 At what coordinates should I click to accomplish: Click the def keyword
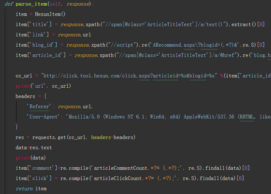click(x=9, y=4)
